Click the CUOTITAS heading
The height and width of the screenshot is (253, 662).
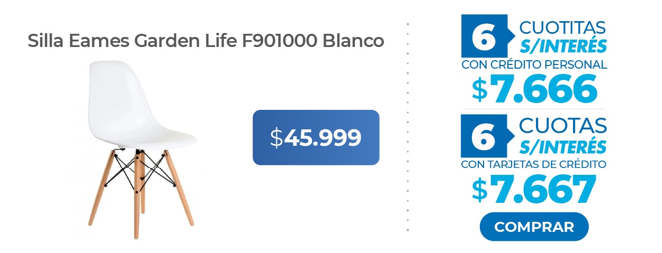click(x=562, y=27)
